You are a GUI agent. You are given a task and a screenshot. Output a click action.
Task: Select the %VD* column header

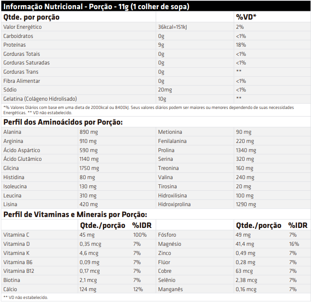pos(246,17)
